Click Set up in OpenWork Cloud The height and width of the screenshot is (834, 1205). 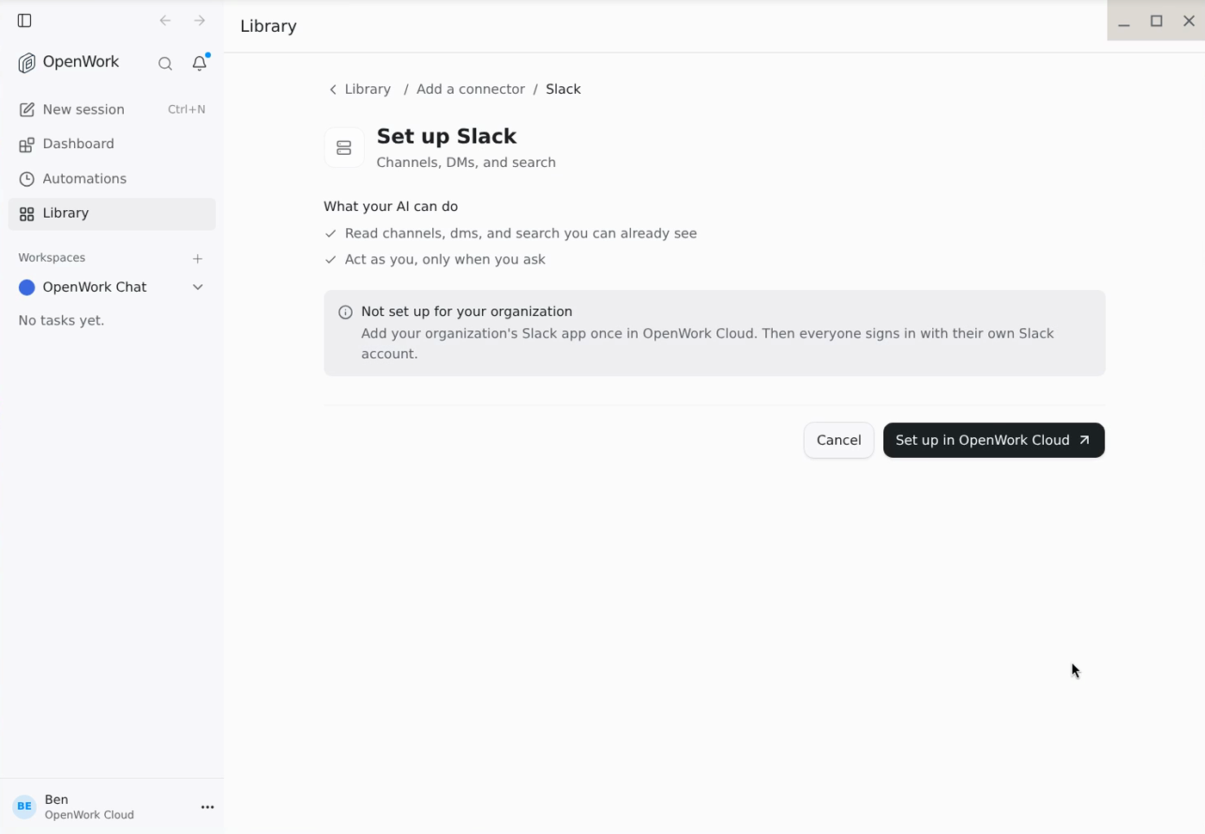point(993,441)
